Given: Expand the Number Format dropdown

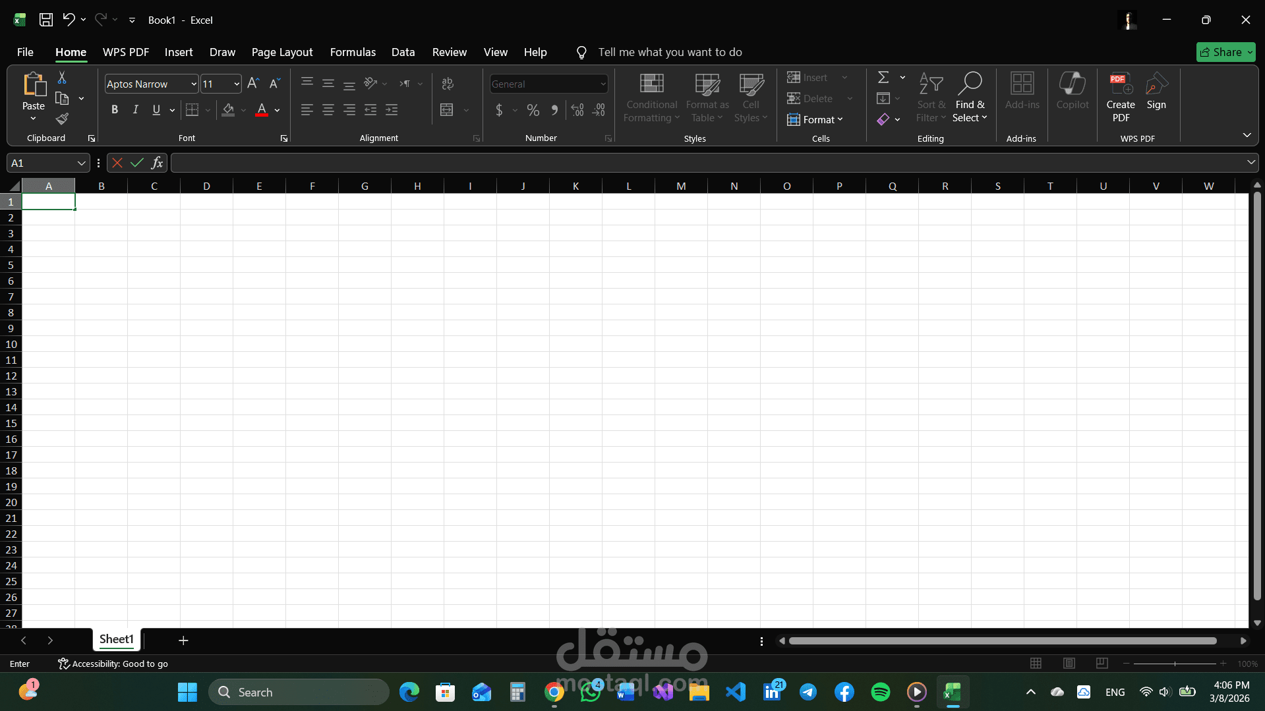Looking at the screenshot, I should pos(603,84).
